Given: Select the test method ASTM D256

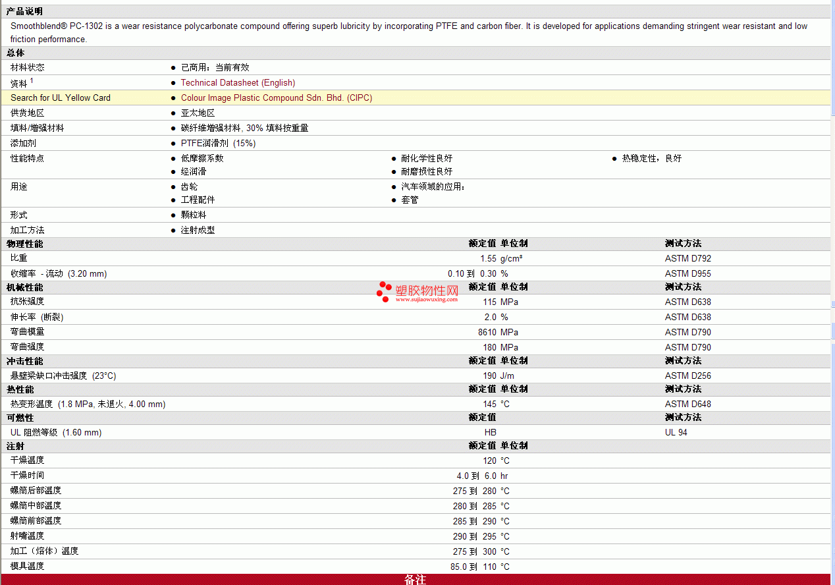Looking at the screenshot, I should click(x=688, y=376).
